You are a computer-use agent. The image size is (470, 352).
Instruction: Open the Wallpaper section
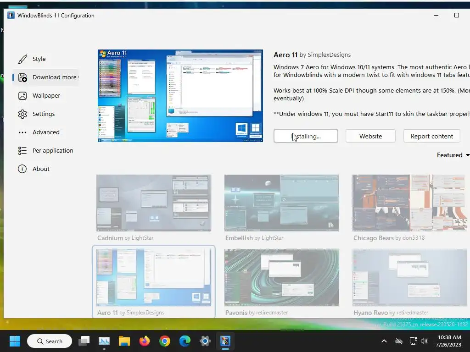[46, 95]
